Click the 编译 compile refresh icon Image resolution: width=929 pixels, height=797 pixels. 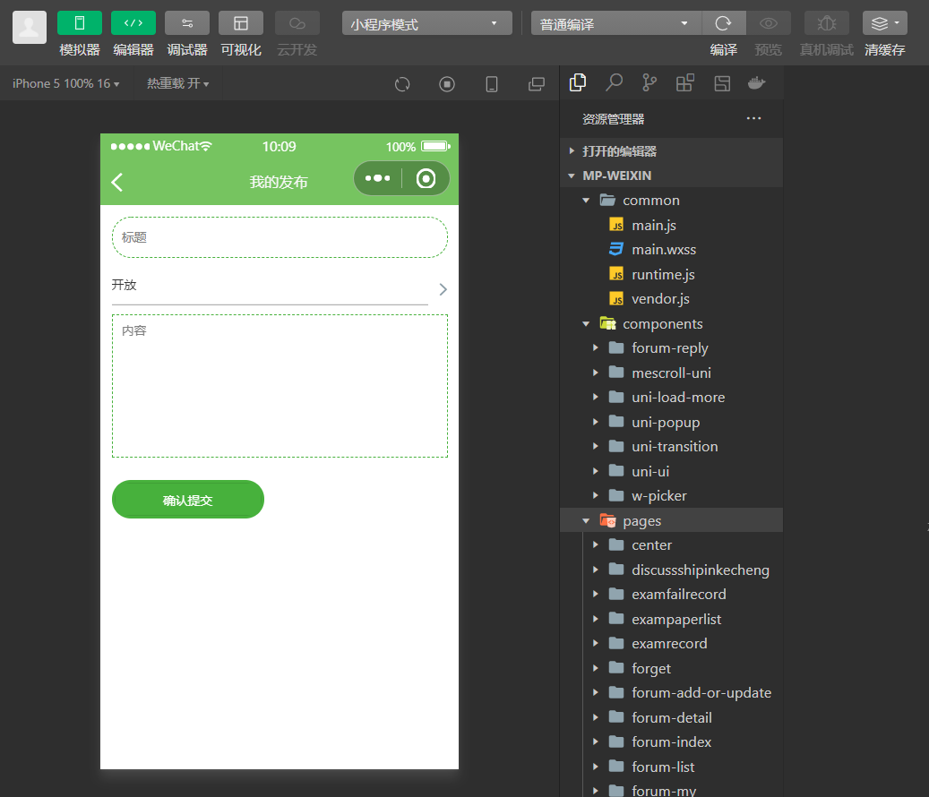[724, 23]
